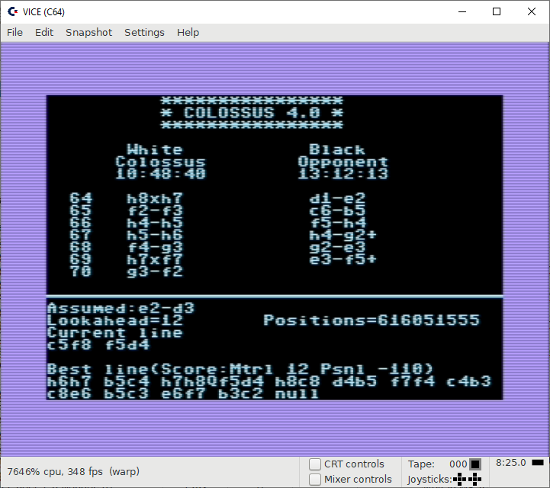
Task: Click the cpu and fps warp status text
Action: [x=73, y=471]
